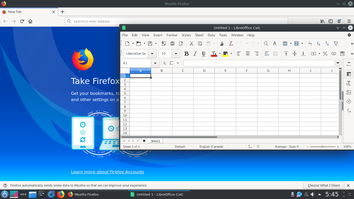This screenshot has width=354, height=199.
Task: Create a new spreadsheet with the New icon
Action: click(127, 44)
